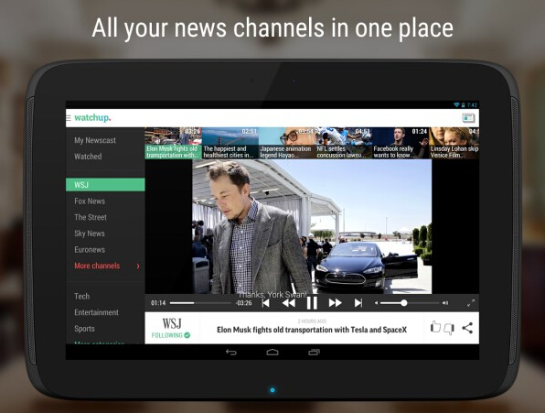Rewind the current video

288,303
